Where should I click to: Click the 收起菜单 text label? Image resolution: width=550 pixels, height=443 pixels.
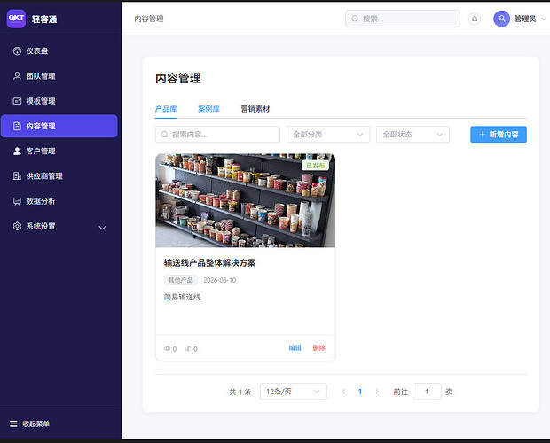[x=36, y=424]
